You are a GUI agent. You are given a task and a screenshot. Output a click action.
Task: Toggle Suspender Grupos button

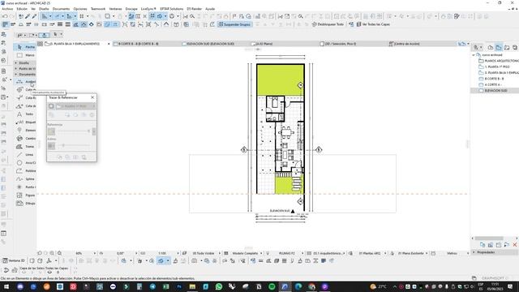pos(234,24)
